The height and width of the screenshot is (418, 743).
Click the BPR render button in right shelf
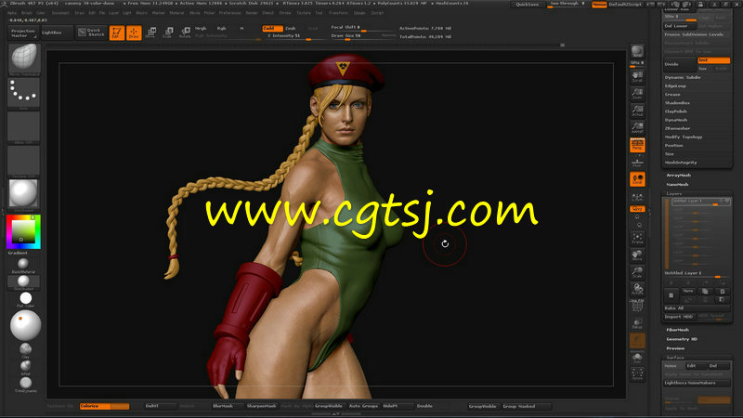pyautogui.click(x=637, y=51)
